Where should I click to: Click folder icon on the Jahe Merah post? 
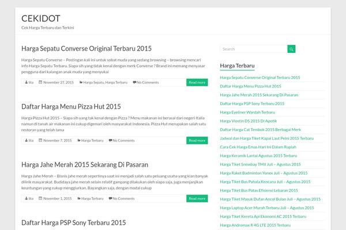pyautogui.click(x=79, y=198)
